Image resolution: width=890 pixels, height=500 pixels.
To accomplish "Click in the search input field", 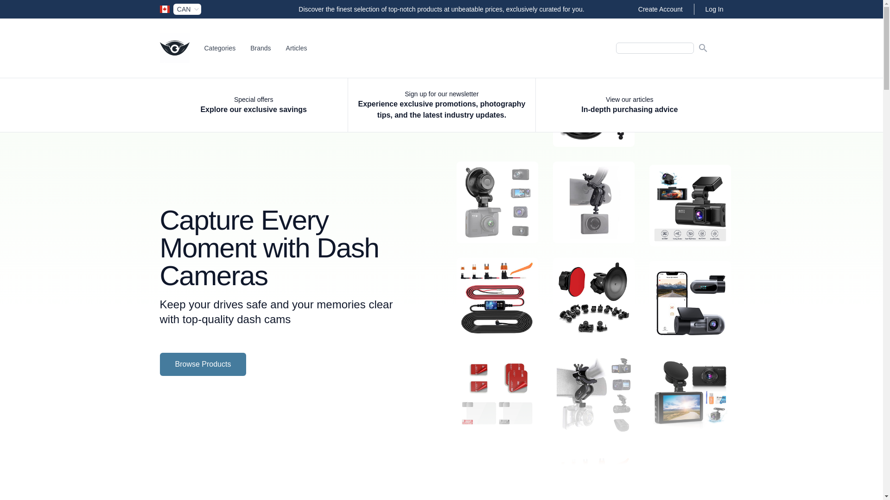I will point(655,48).
